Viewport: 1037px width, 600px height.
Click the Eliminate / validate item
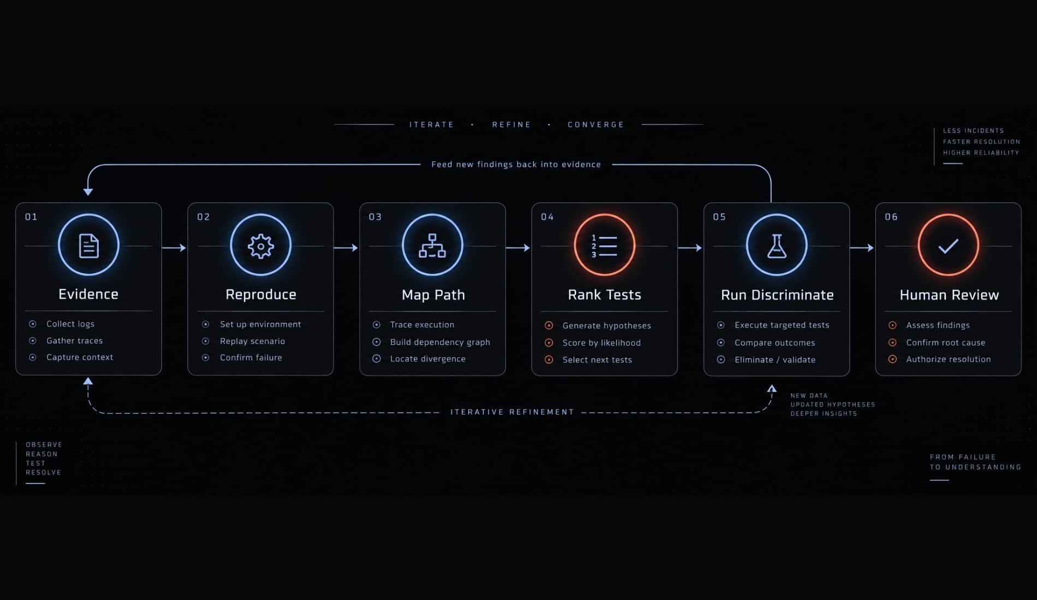click(775, 359)
